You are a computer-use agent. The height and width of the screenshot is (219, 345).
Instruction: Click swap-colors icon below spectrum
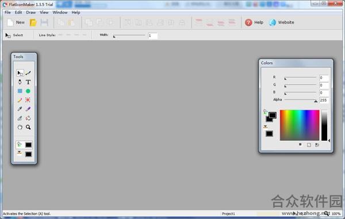tap(317, 145)
